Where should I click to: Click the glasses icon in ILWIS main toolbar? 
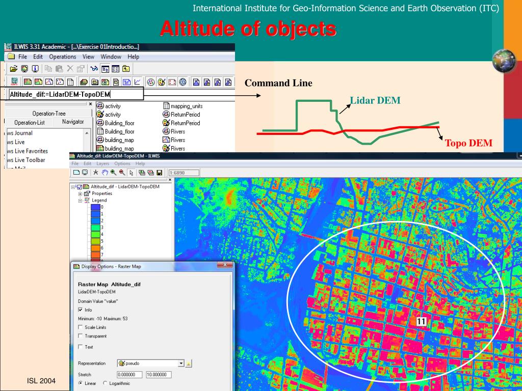click(94, 69)
